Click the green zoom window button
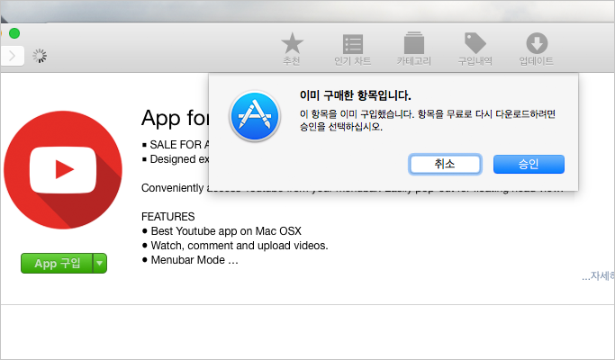The height and width of the screenshot is (360, 615). click(14, 33)
